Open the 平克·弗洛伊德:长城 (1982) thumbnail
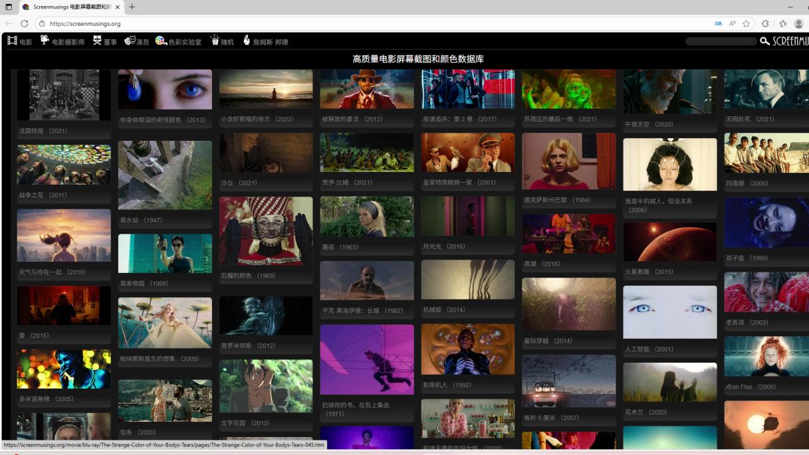The height and width of the screenshot is (455, 809). tap(367, 280)
